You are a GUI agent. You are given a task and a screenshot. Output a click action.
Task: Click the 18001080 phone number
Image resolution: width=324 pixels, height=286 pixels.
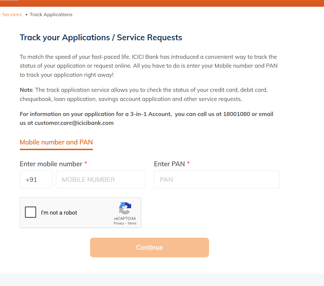237,114
